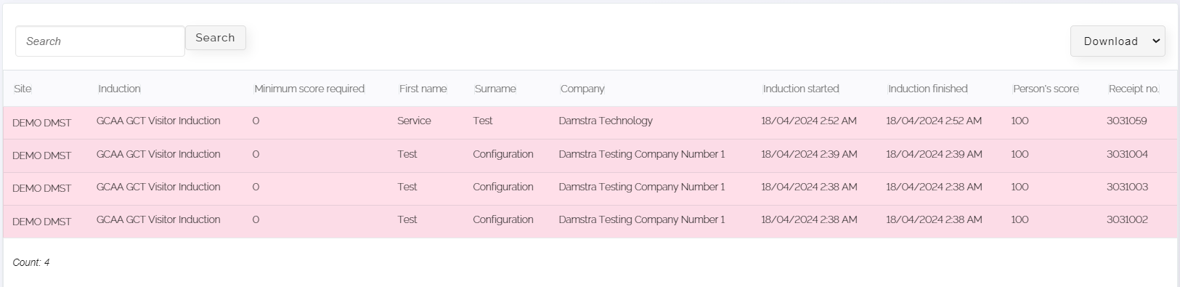Image resolution: width=1180 pixels, height=287 pixels.
Task: Select receipt number 3031004
Action: [1127, 154]
